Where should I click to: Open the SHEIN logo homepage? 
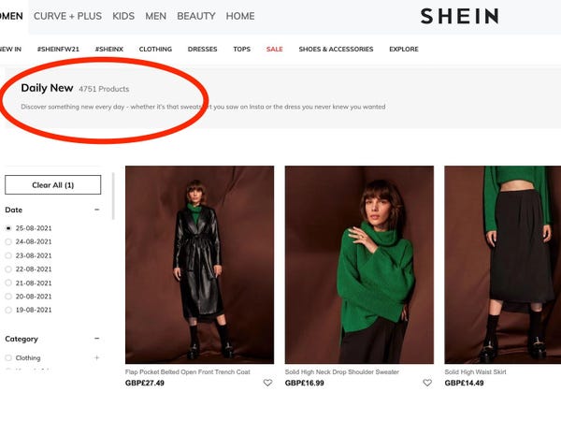pyautogui.click(x=459, y=16)
